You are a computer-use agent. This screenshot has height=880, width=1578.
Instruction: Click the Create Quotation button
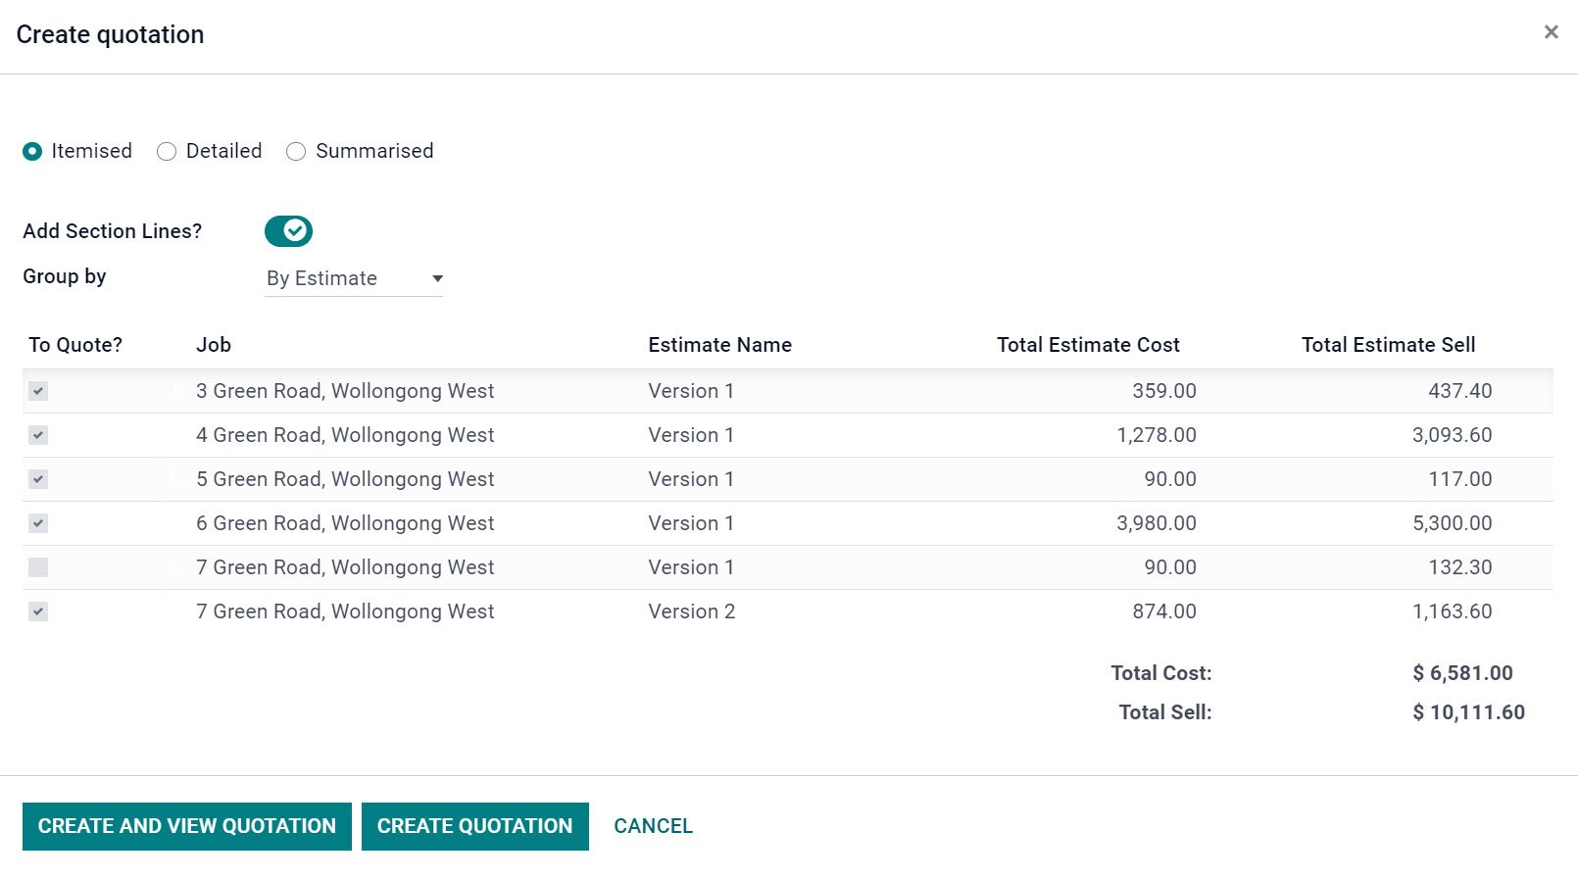[x=475, y=826]
